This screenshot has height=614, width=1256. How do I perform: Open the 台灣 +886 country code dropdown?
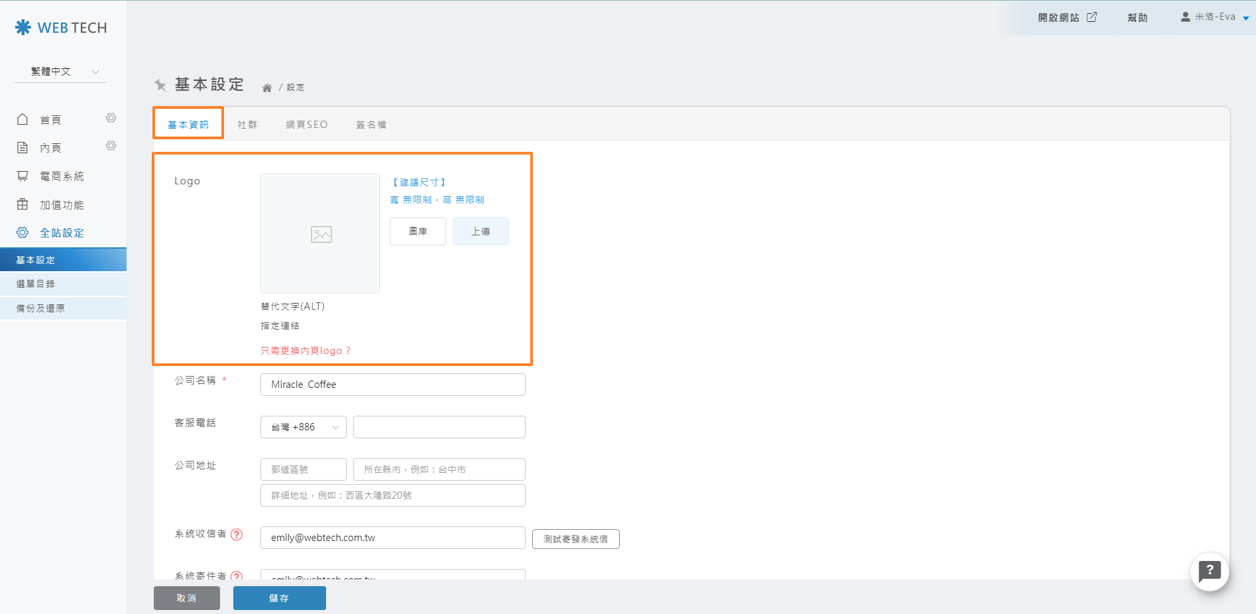[304, 427]
